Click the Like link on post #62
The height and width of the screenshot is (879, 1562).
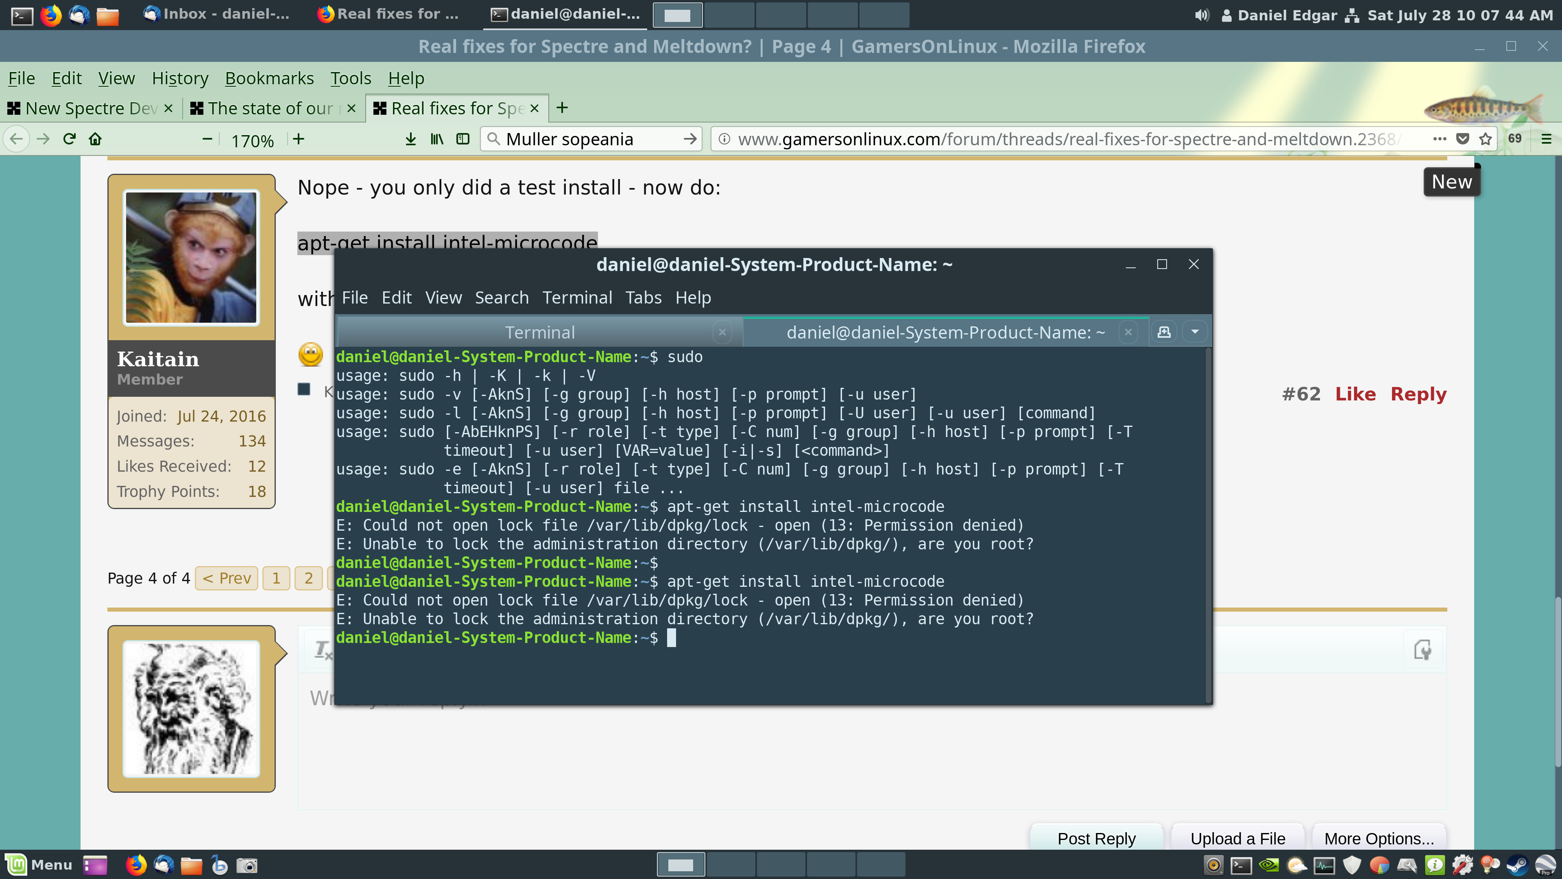1355,394
